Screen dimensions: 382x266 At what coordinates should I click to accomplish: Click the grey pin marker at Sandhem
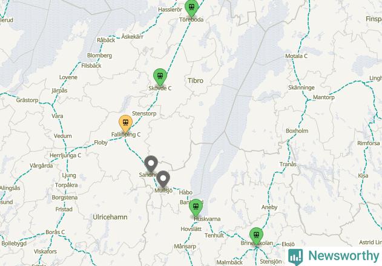pyautogui.click(x=151, y=164)
